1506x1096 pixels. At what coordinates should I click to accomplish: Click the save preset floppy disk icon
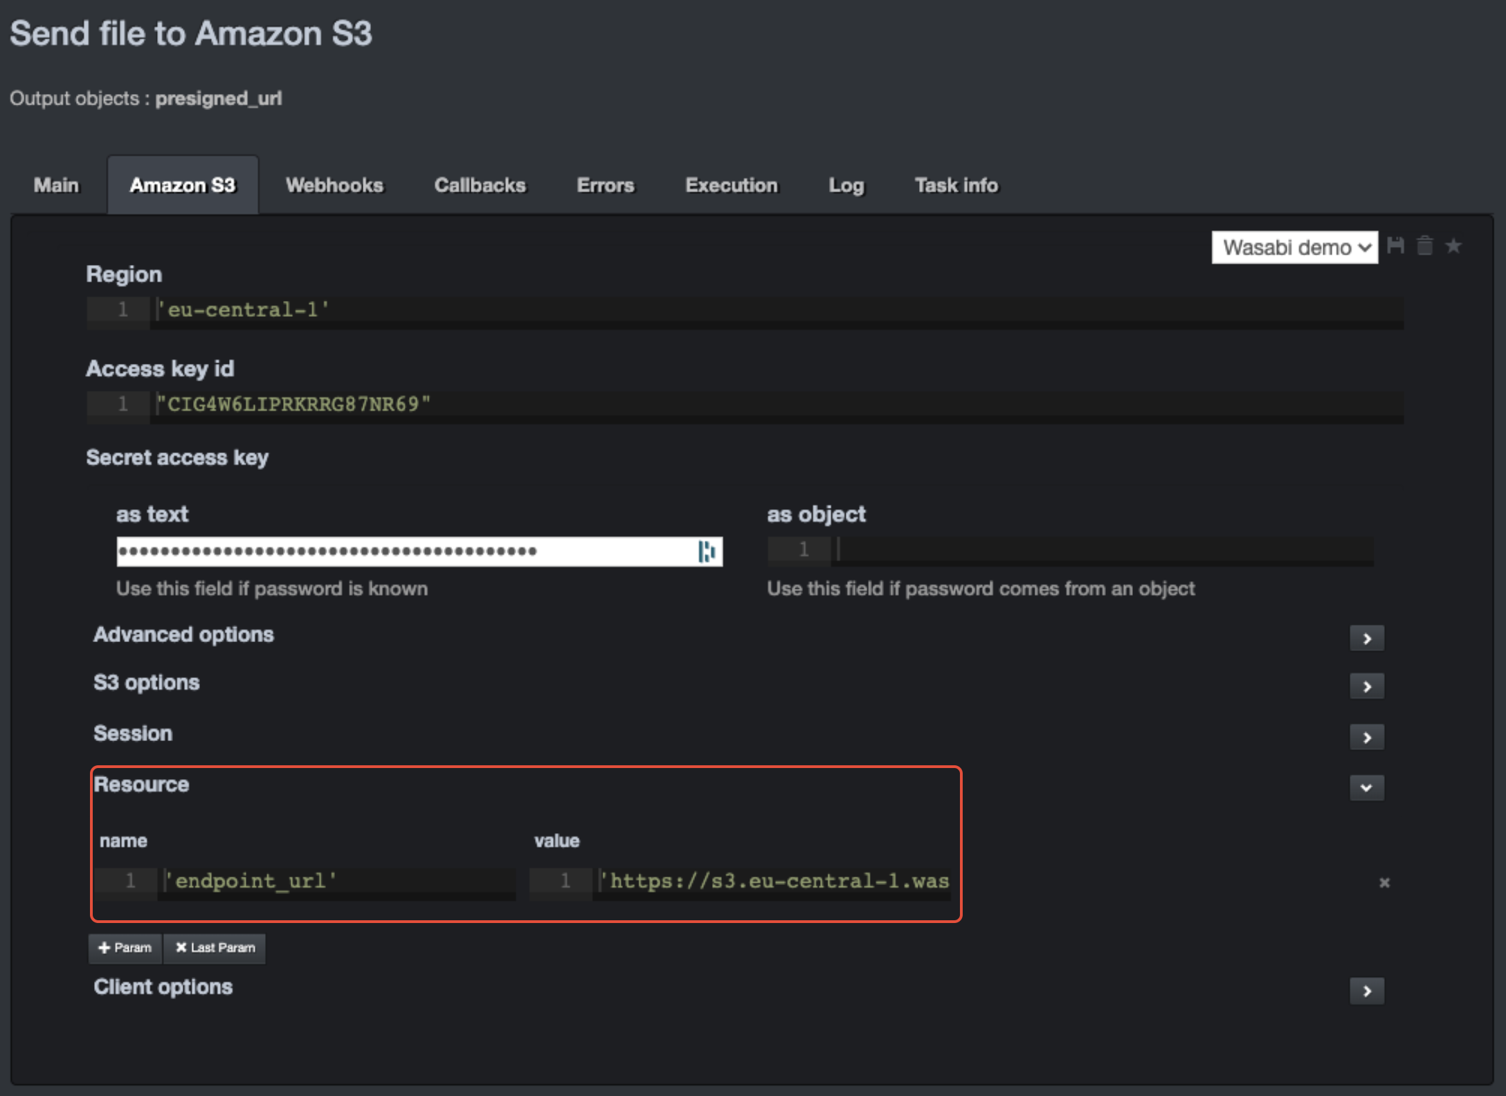click(1395, 246)
